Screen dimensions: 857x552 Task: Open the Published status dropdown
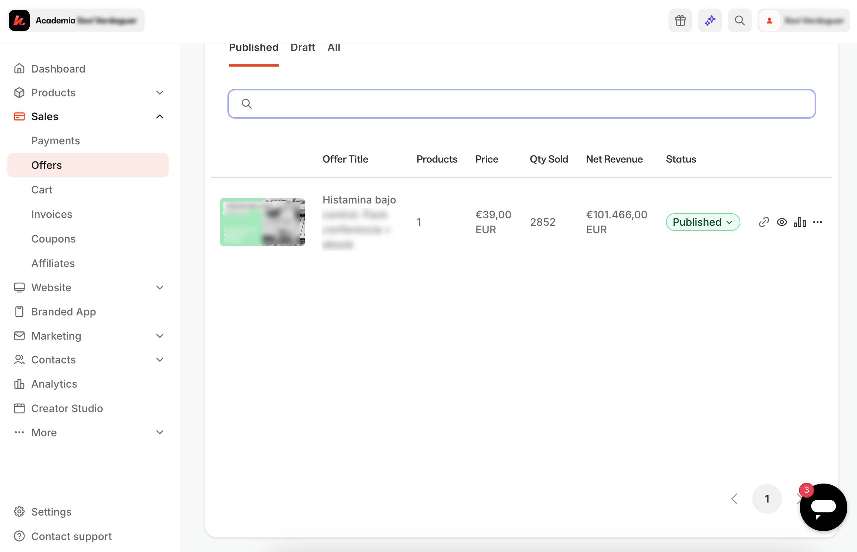[x=702, y=222]
